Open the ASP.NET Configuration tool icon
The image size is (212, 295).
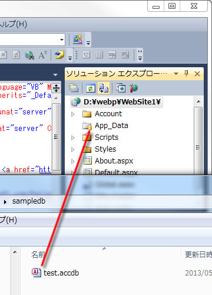click(x=134, y=88)
